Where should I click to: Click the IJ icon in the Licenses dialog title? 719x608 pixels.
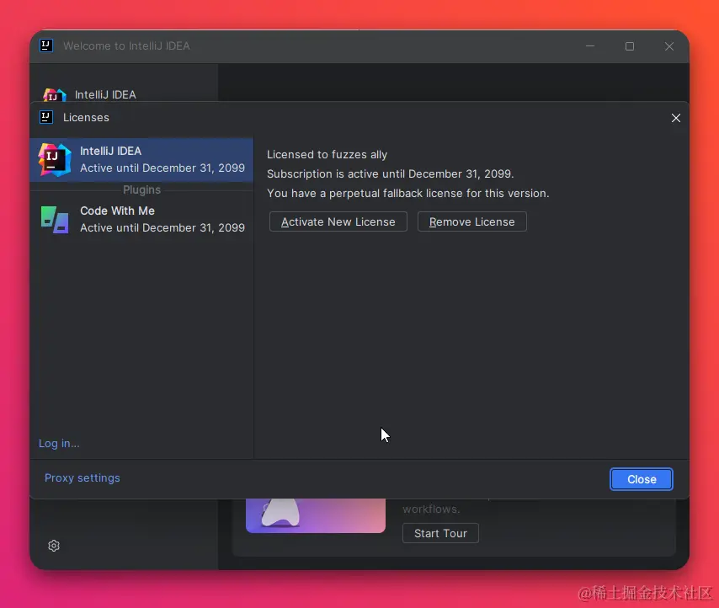(x=46, y=117)
